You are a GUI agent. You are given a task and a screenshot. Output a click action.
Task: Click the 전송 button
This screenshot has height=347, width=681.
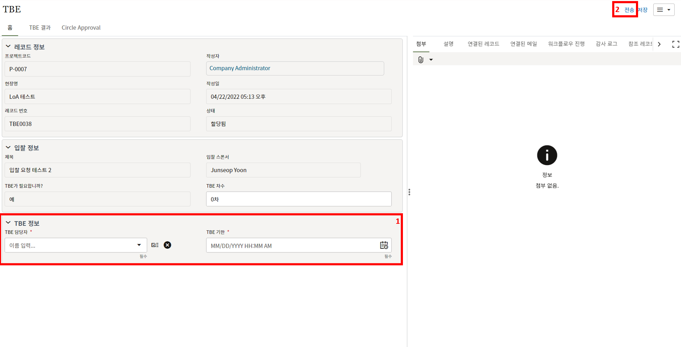[629, 10]
